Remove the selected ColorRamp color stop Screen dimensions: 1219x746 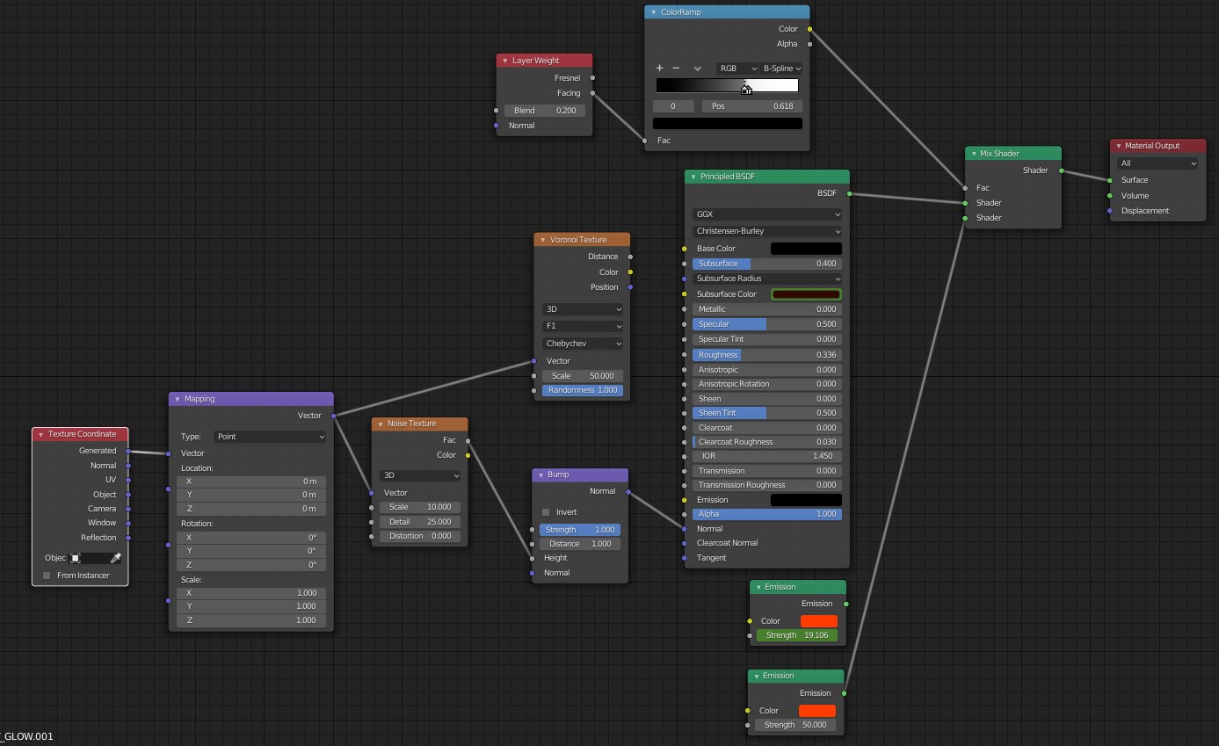[675, 68]
